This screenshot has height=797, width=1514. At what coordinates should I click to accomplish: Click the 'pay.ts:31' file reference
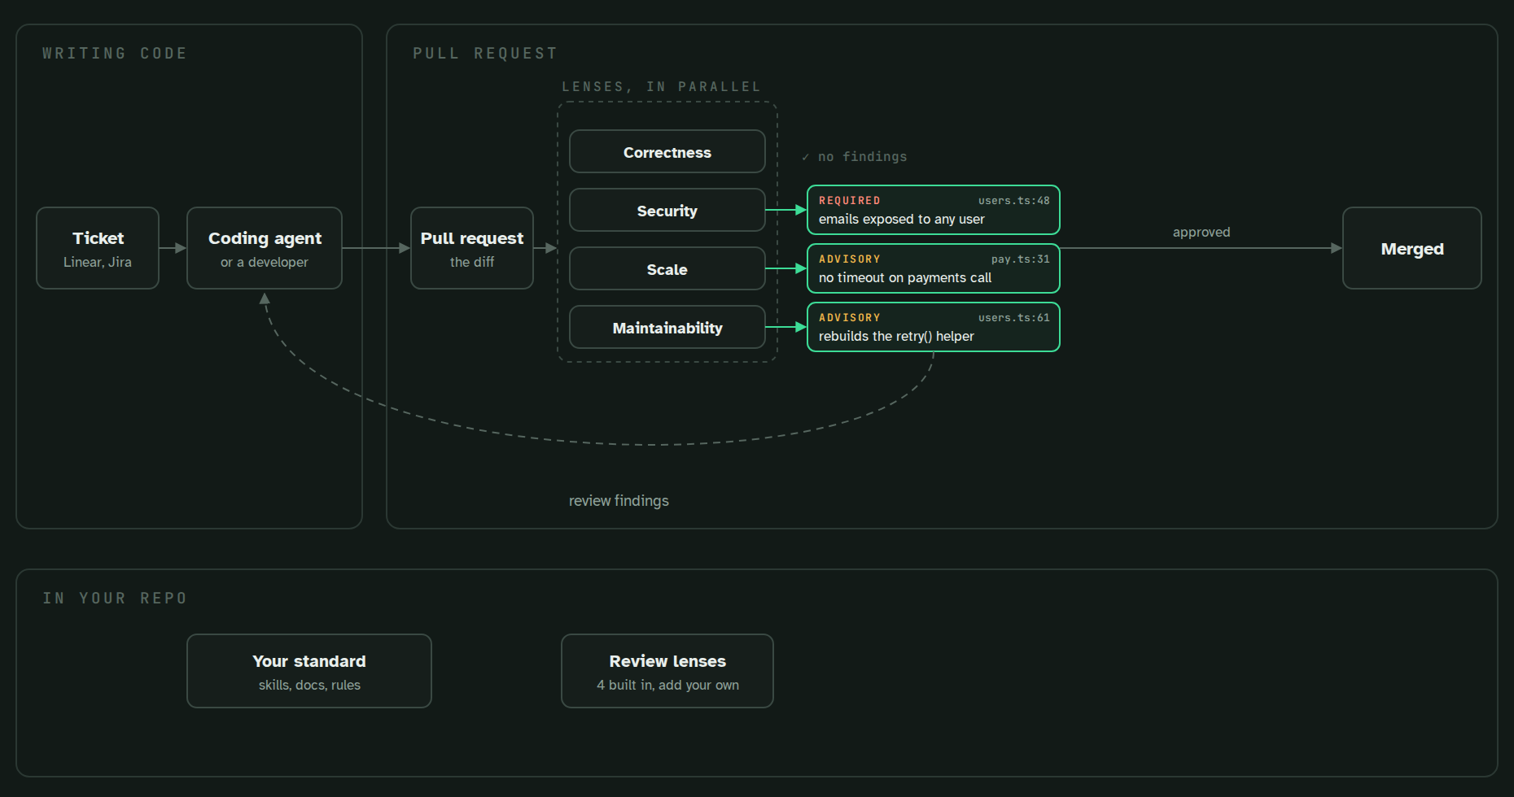(x=1020, y=259)
